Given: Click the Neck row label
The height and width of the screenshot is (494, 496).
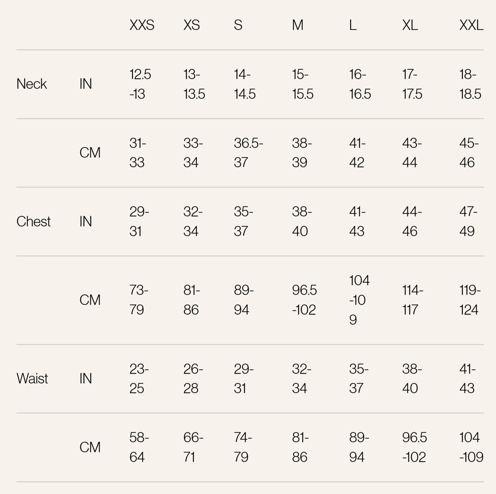Looking at the screenshot, I should [x=32, y=84].
